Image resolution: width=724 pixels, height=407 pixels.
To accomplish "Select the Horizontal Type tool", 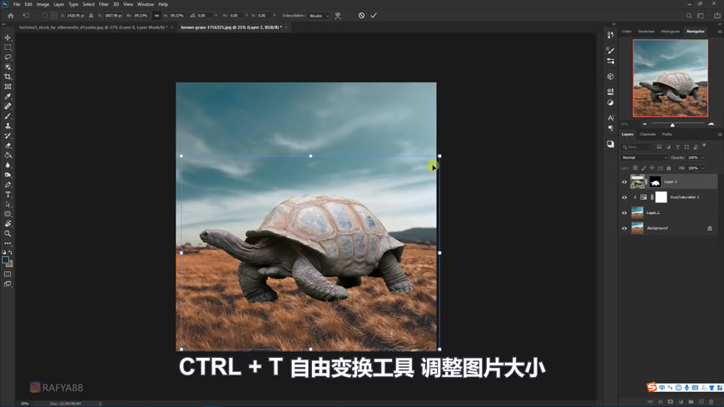I will coord(8,195).
